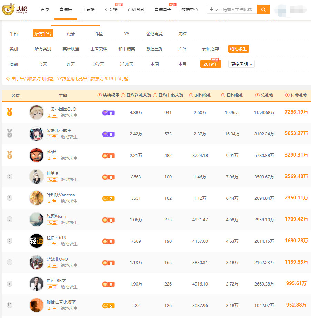Viewport: 311px width, 318px height.
Task: Select 英雄联盟 category filter
Action: pos(71,49)
